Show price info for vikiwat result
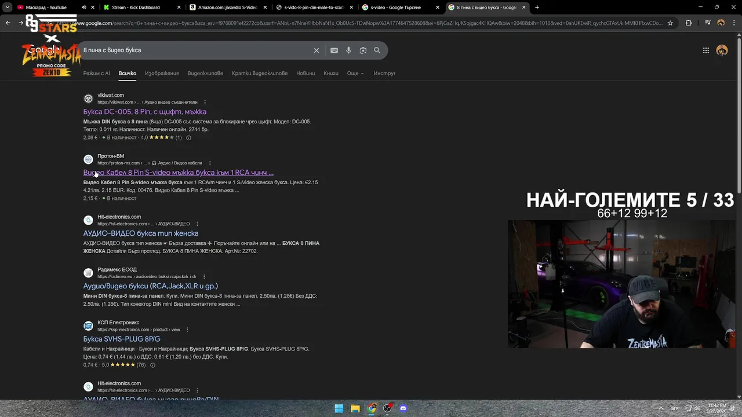Image resolution: width=742 pixels, height=417 pixels. [188, 138]
